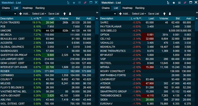Select the GLOBAL GRAPHICS row
The height and width of the screenshot is (106, 198).
[47, 47]
